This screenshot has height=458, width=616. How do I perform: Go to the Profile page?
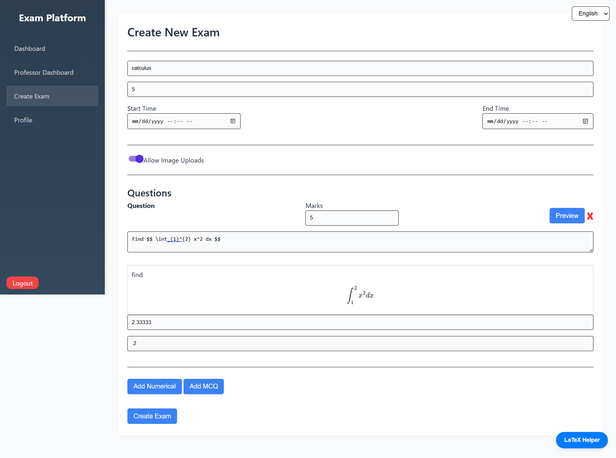click(x=23, y=120)
